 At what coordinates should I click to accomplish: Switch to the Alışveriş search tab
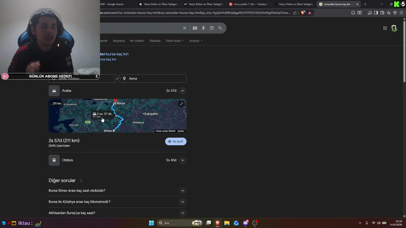(x=119, y=41)
